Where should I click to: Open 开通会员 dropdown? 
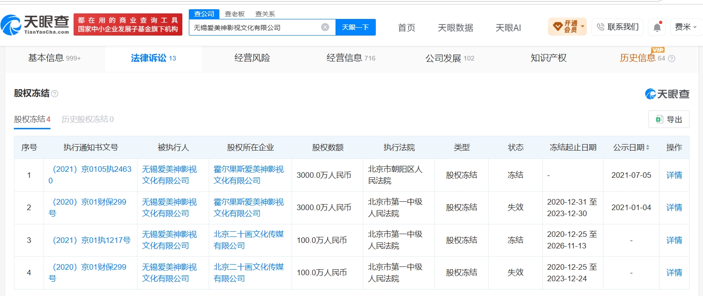(x=567, y=27)
